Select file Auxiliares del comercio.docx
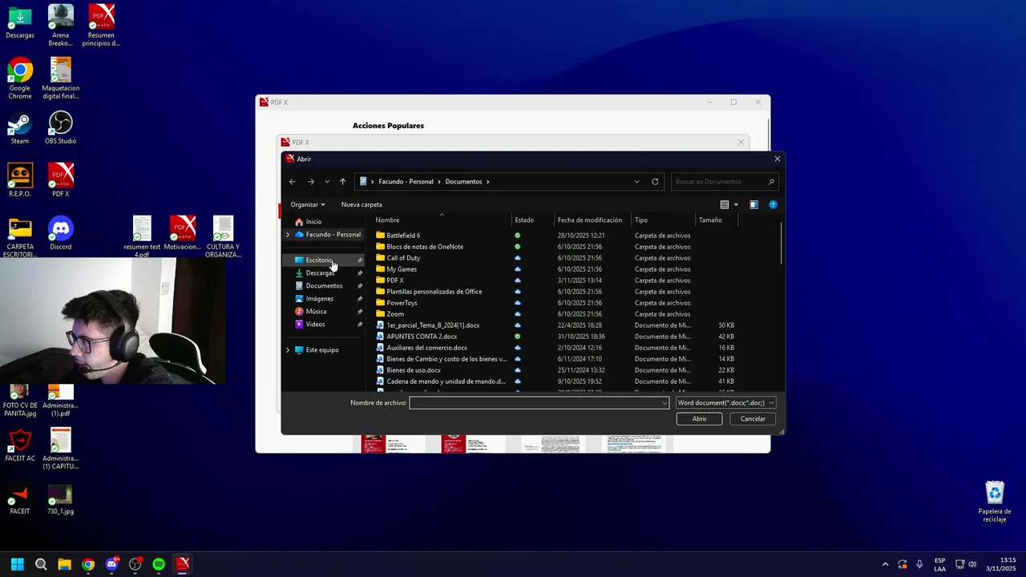 click(x=426, y=348)
